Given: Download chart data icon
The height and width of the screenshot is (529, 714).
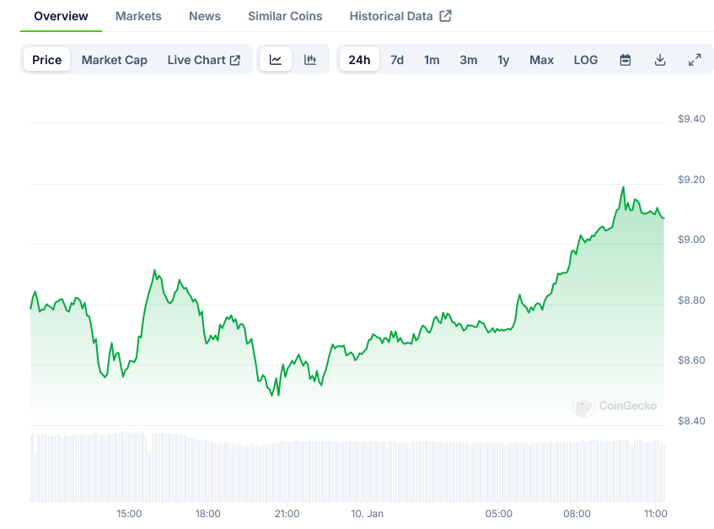Looking at the screenshot, I should [x=660, y=60].
